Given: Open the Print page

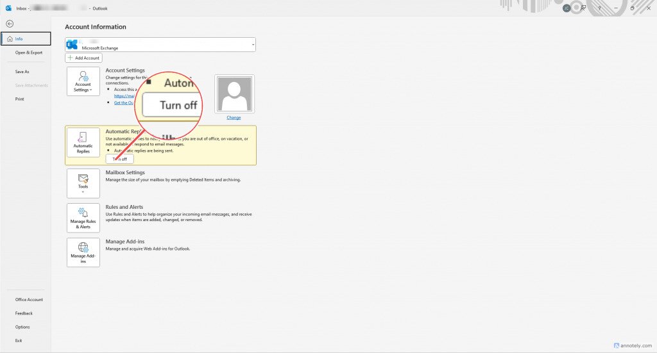Looking at the screenshot, I should coord(20,99).
